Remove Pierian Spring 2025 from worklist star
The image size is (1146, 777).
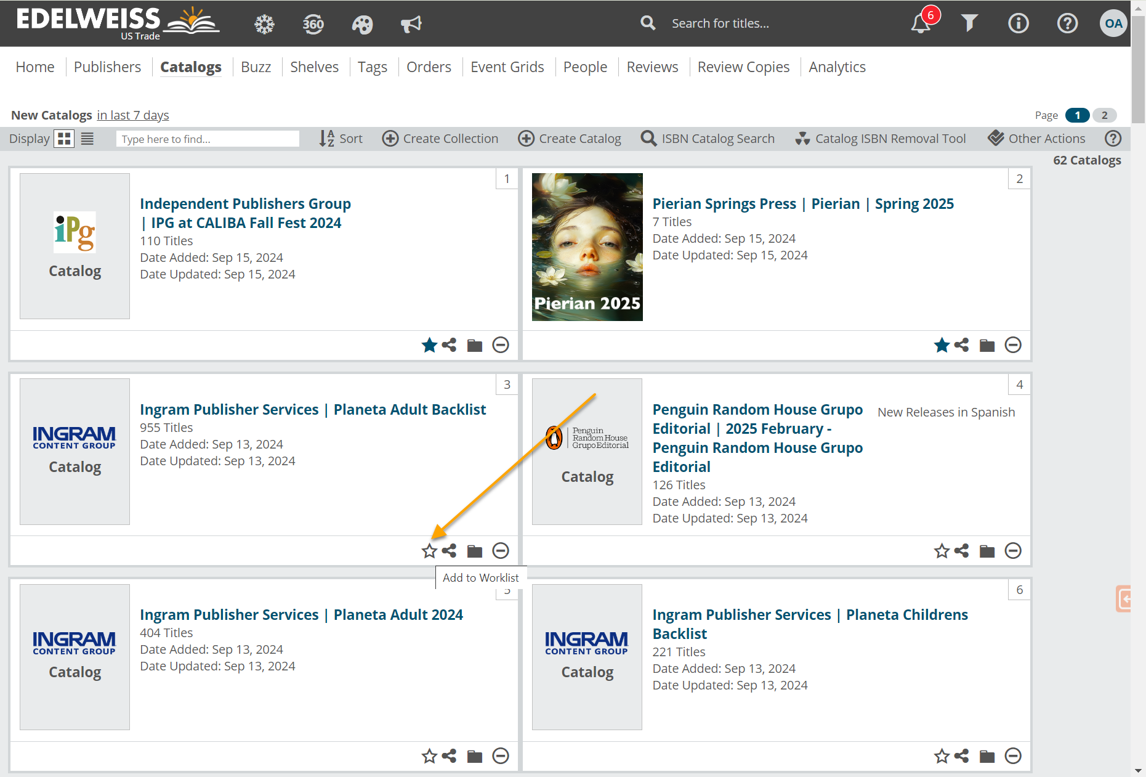(942, 345)
